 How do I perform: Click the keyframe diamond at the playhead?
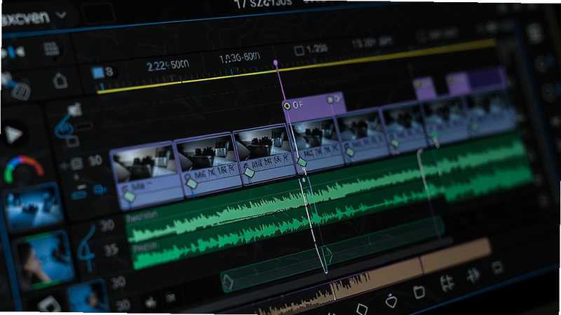tap(302, 163)
